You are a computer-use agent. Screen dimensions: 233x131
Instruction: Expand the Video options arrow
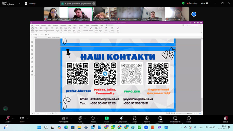[28, 118]
